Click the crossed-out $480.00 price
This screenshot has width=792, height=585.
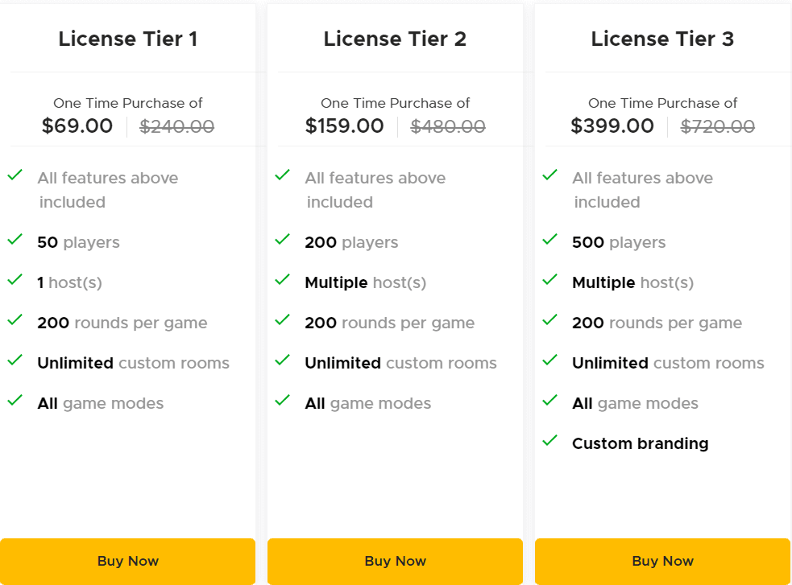(448, 126)
